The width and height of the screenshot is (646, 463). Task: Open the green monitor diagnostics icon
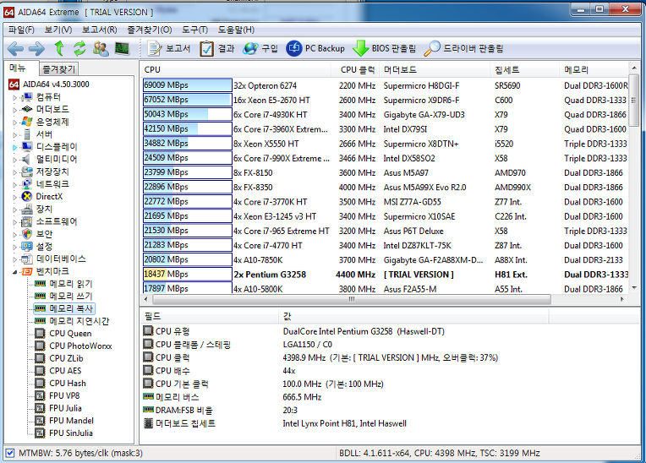tap(122, 48)
